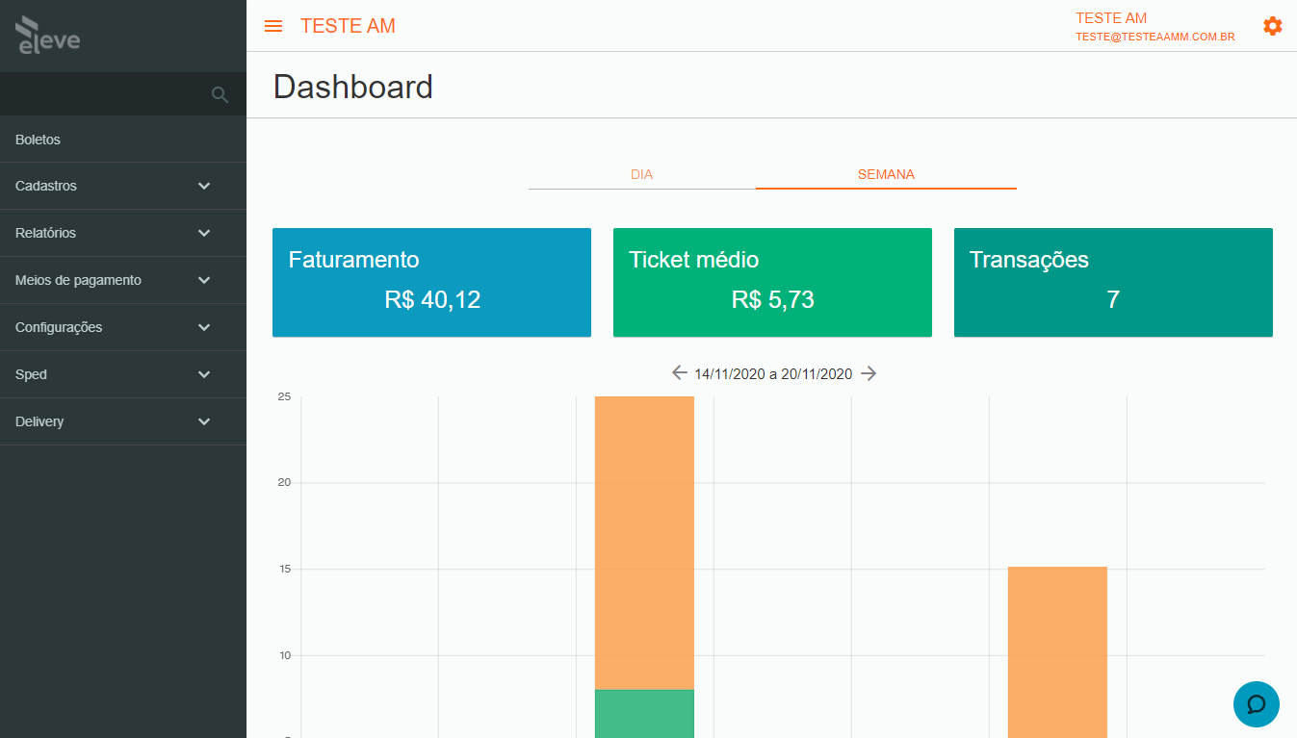Image resolution: width=1297 pixels, height=738 pixels.
Task: Go to previous week with left arrow
Action: tap(680, 373)
